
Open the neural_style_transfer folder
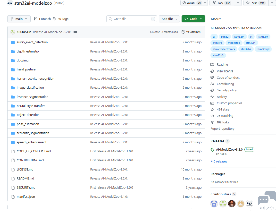pyautogui.click(x=31, y=106)
